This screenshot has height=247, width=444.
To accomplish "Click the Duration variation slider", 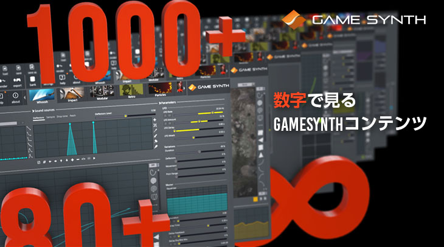I will click(199, 151).
